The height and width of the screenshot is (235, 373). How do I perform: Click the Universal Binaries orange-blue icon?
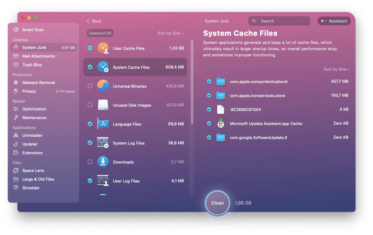103,86
